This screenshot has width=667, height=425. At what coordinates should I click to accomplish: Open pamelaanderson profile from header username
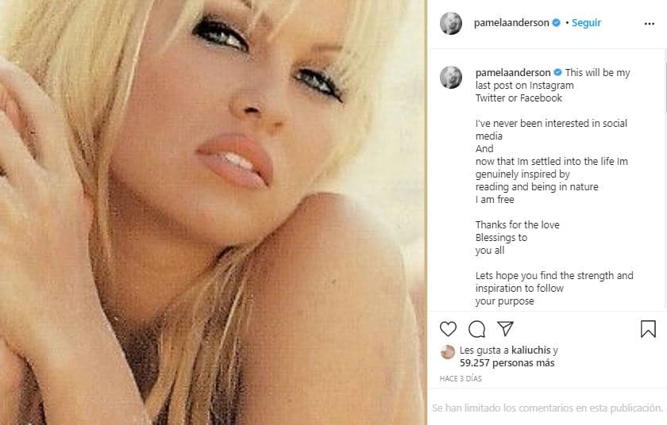pos(511,23)
